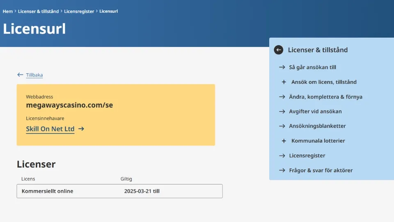
Task: Go to Licensregister breadcrumb
Action: point(79,12)
